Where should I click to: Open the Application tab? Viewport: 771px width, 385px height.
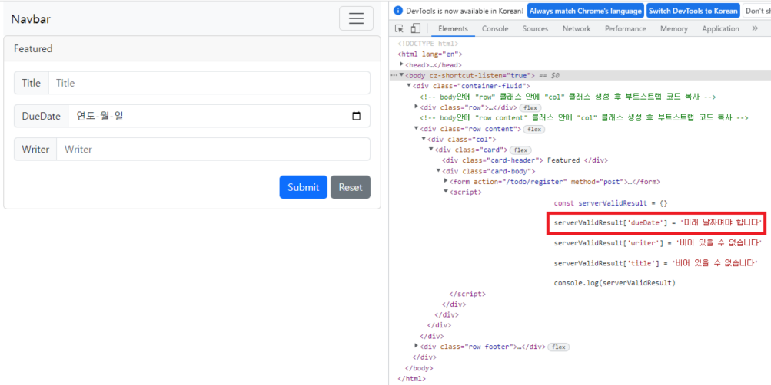point(720,28)
